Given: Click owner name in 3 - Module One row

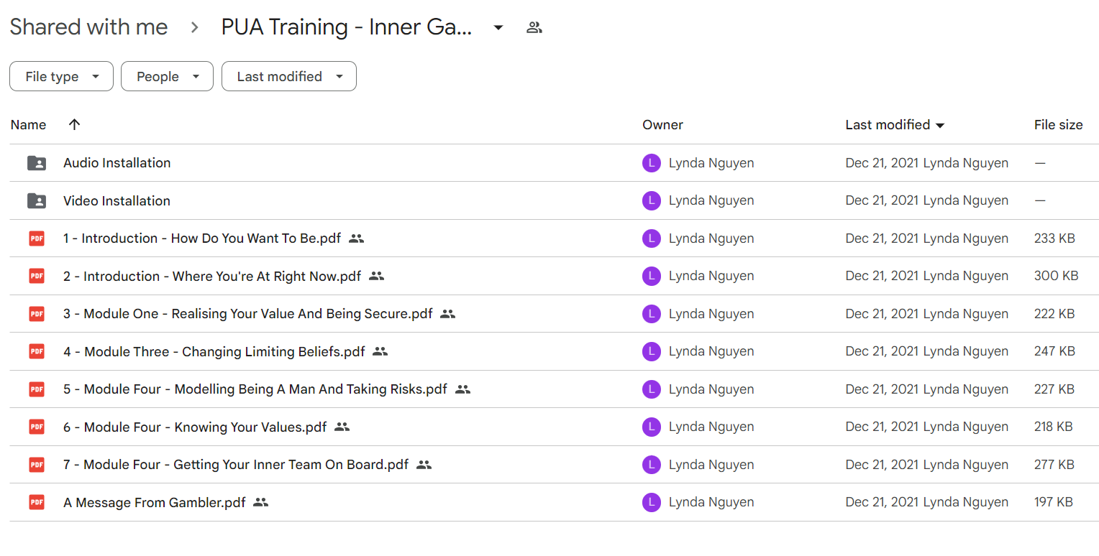Looking at the screenshot, I should click(x=711, y=314).
